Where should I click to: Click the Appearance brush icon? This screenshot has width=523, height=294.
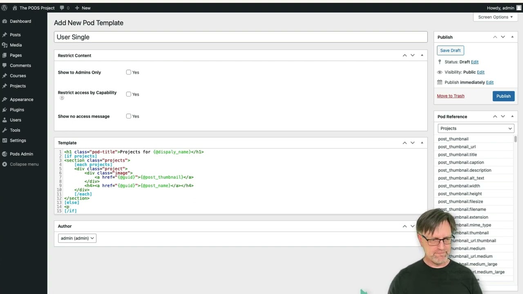tap(4, 99)
